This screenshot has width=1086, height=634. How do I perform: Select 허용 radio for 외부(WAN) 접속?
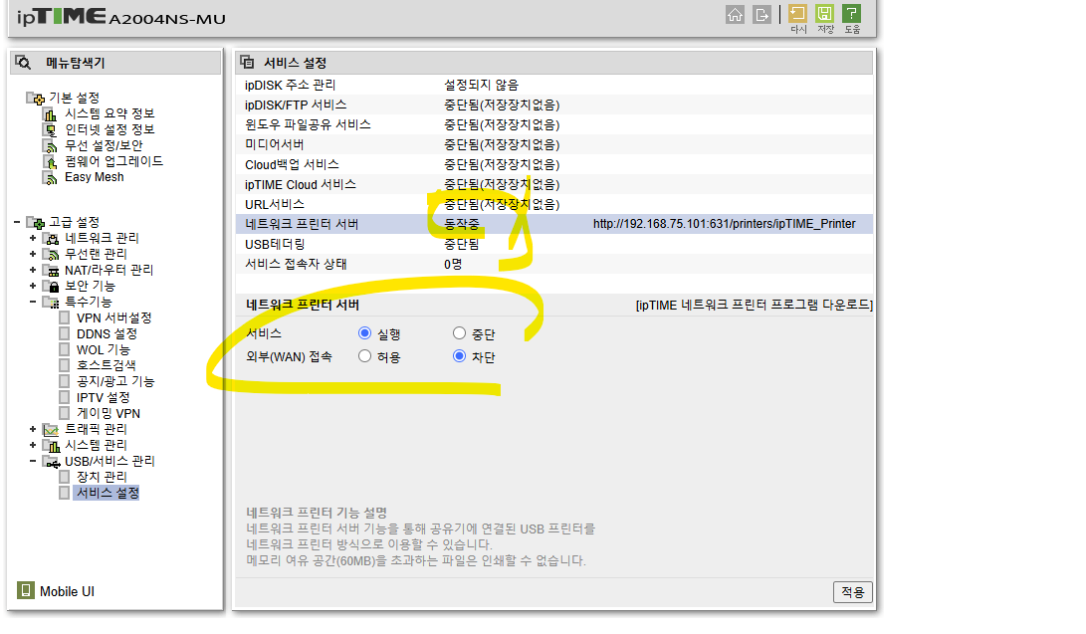click(365, 356)
